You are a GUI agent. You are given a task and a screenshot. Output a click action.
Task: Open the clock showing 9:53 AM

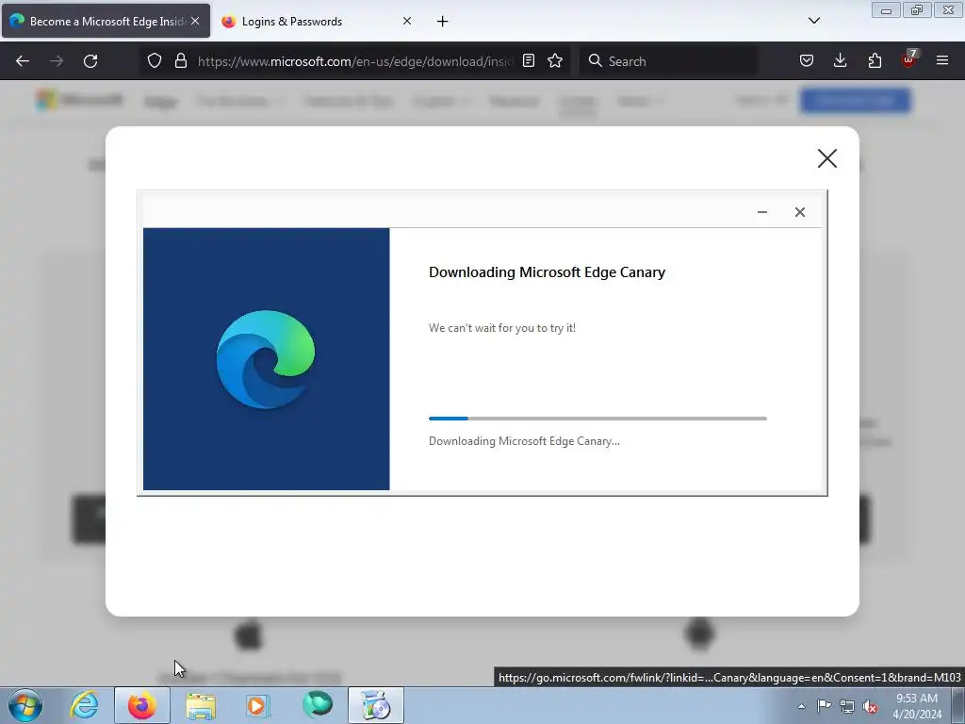917,706
